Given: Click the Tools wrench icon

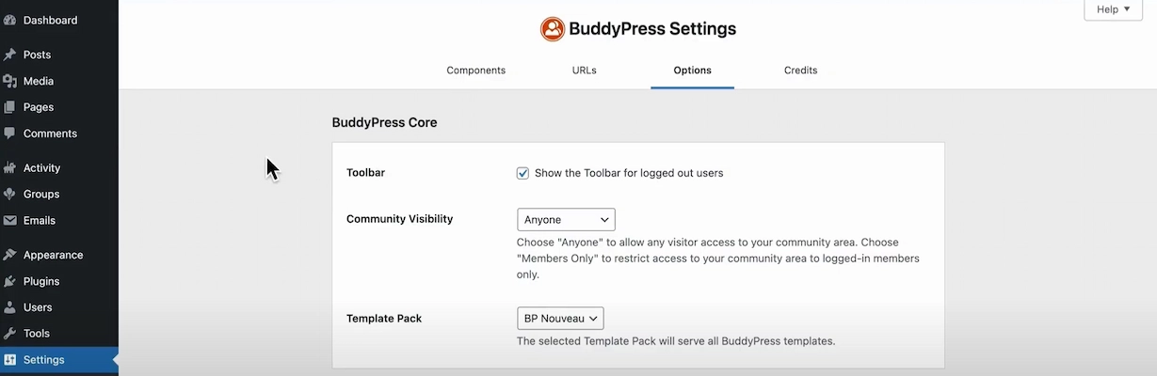Looking at the screenshot, I should tap(10, 334).
